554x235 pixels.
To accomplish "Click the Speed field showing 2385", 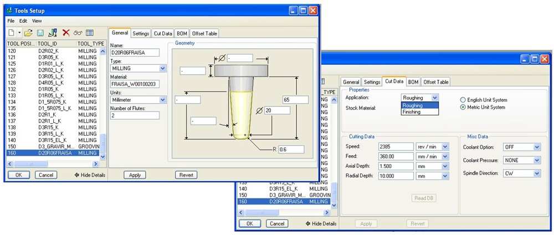I will [x=396, y=147].
